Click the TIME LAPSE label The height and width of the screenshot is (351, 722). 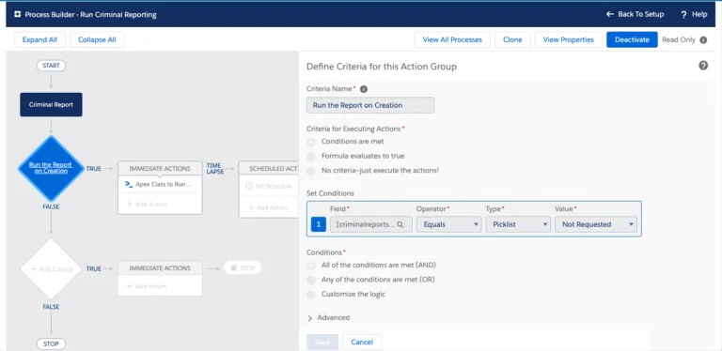coord(214,169)
